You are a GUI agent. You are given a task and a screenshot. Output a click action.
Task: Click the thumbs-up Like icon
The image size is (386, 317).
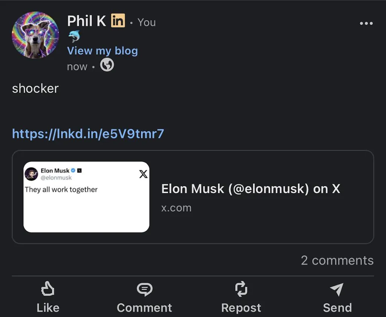(48, 288)
